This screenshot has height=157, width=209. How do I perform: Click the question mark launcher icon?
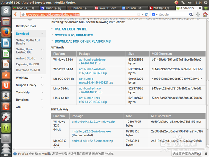(x=6, y=138)
